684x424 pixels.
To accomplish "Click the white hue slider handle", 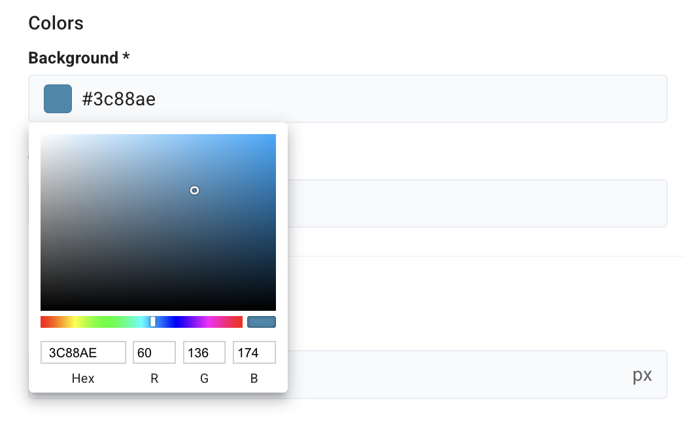I will (153, 322).
